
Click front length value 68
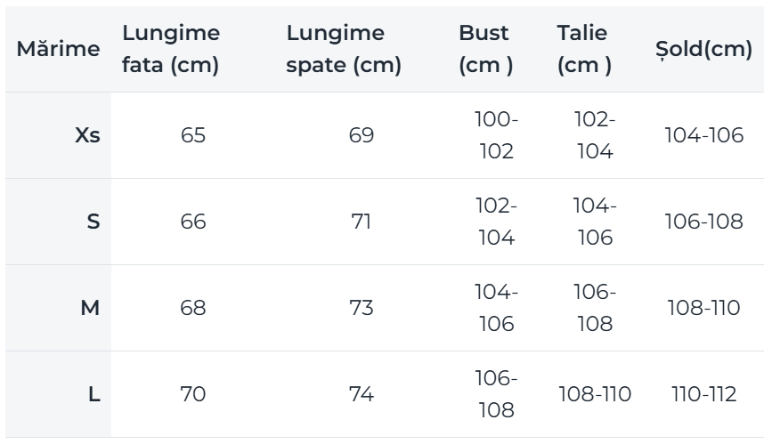pos(193,308)
